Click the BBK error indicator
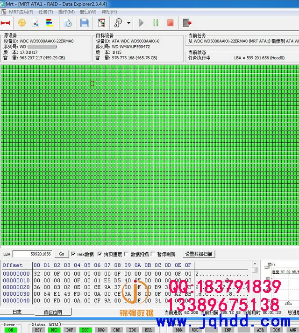 coord(179,330)
